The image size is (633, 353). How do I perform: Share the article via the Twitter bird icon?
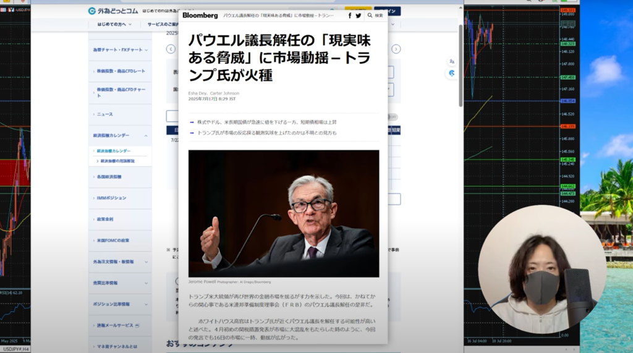point(358,15)
